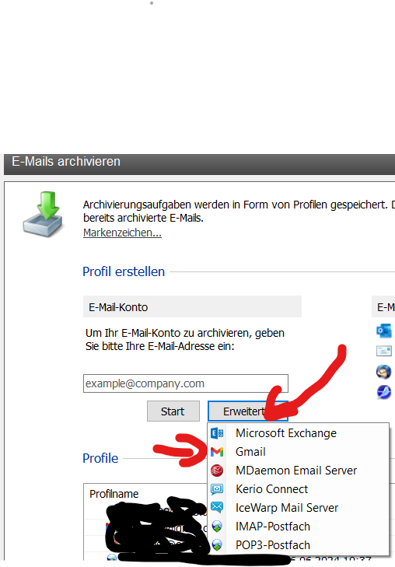
Task: Click the MDaemon red globe icon
Action: click(x=217, y=471)
